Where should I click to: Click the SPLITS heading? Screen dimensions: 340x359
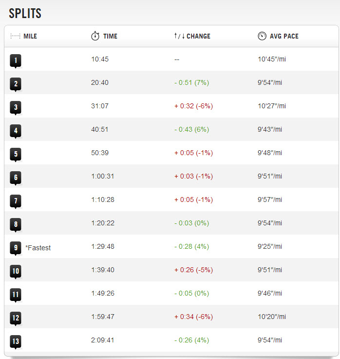(x=25, y=13)
